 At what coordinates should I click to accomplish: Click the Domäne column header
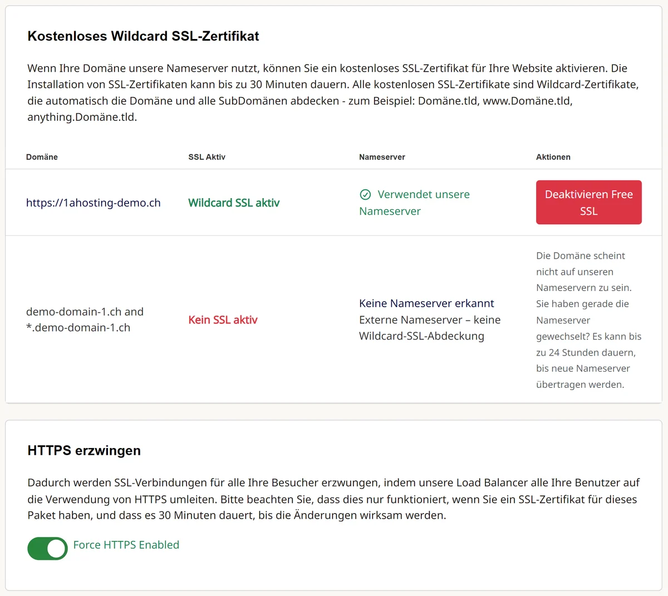pos(42,157)
